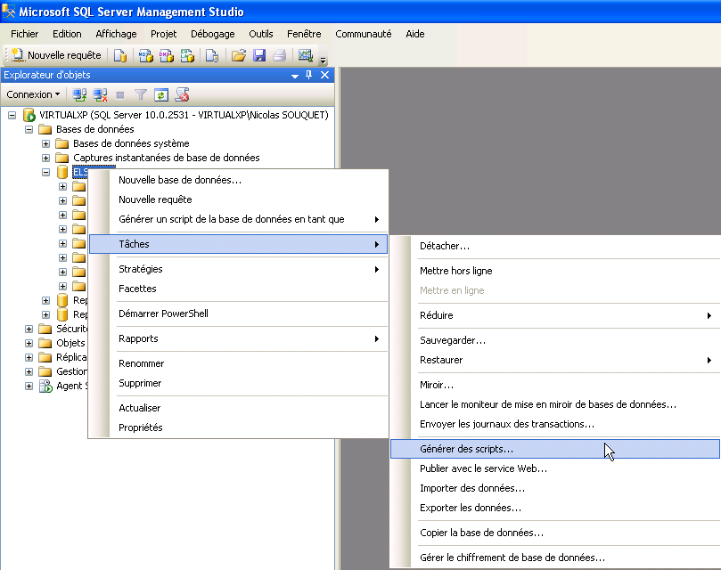Image resolution: width=721 pixels, height=570 pixels.
Task: Select Générer des scripts menu entry
Action: point(466,449)
